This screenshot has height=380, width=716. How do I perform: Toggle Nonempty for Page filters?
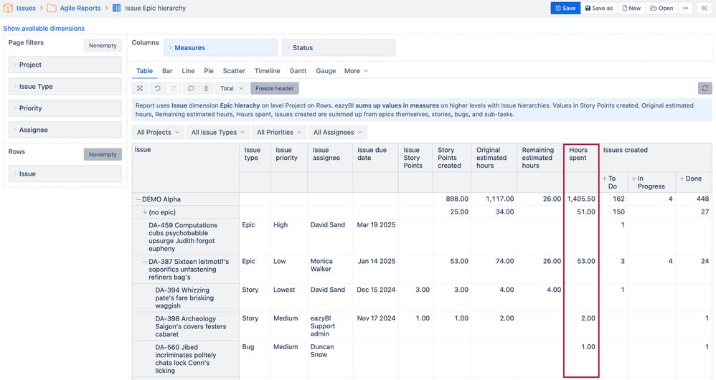point(103,45)
